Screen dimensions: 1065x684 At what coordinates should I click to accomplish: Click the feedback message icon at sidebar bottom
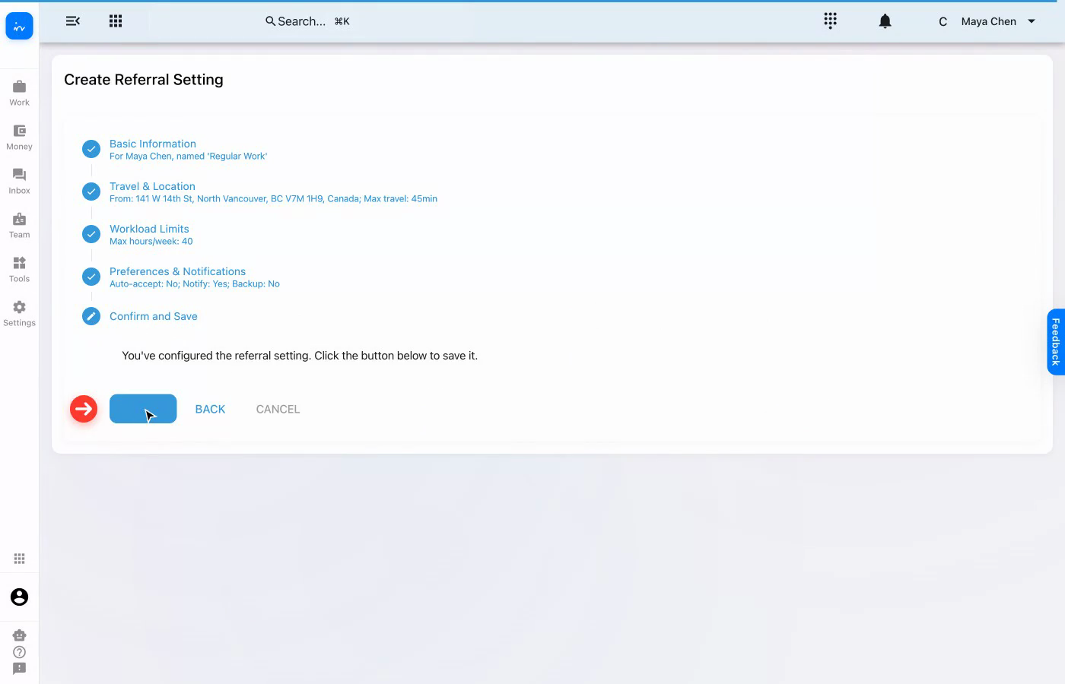coord(19,669)
